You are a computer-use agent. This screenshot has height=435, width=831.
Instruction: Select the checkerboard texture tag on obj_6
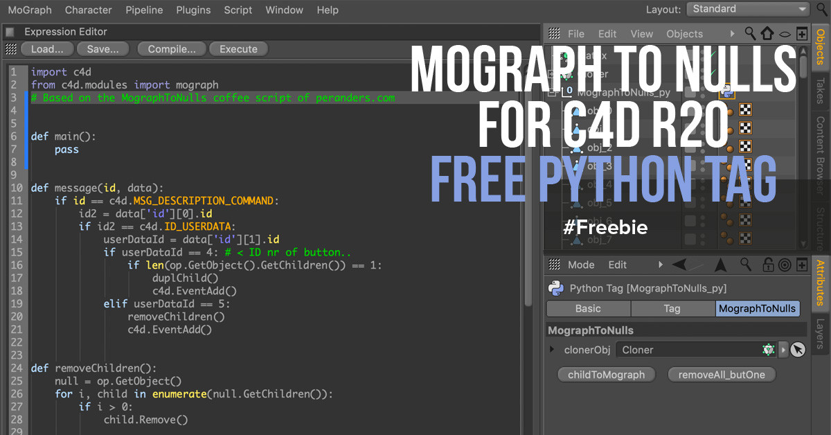pyautogui.click(x=745, y=220)
